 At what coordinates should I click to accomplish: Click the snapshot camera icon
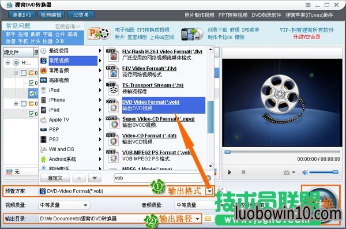point(287,172)
